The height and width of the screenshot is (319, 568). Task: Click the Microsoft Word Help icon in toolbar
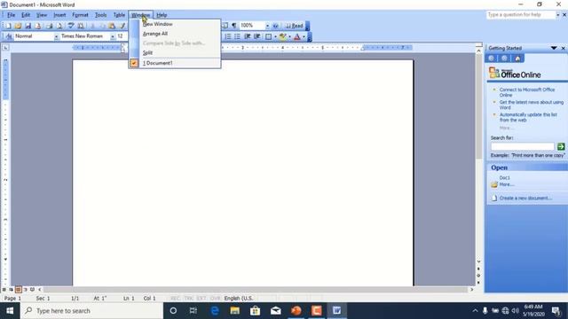click(276, 26)
